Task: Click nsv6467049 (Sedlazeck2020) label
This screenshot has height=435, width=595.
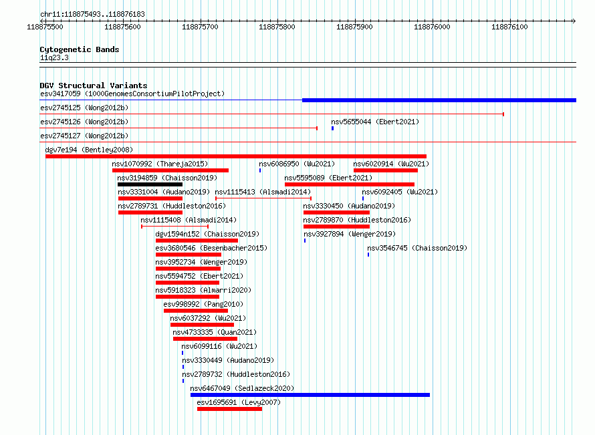Action: (x=242, y=388)
